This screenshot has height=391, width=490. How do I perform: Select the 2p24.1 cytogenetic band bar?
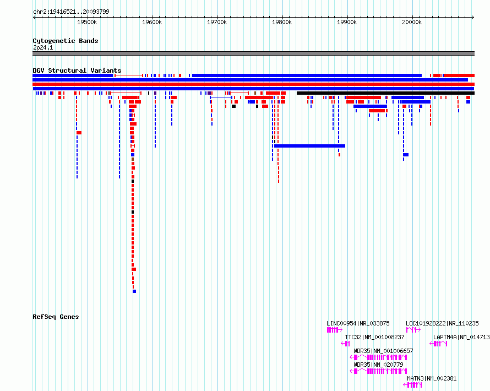click(253, 53)
